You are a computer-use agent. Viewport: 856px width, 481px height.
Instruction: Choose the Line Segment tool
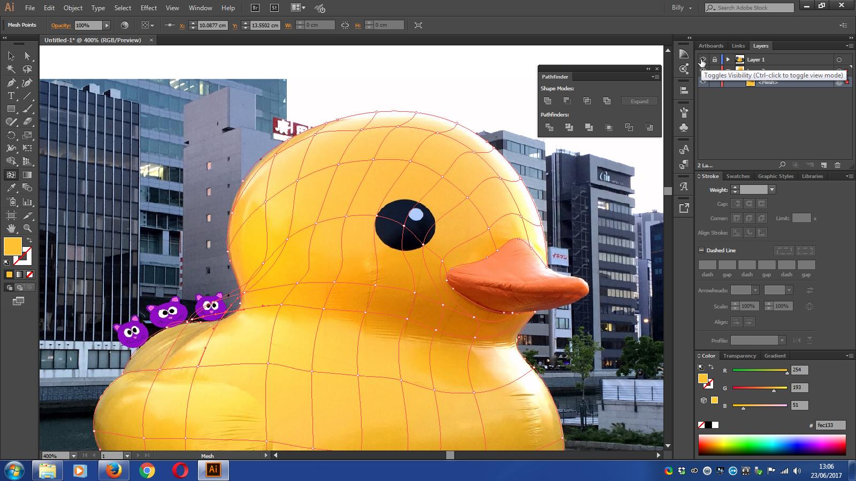point(27,96)
